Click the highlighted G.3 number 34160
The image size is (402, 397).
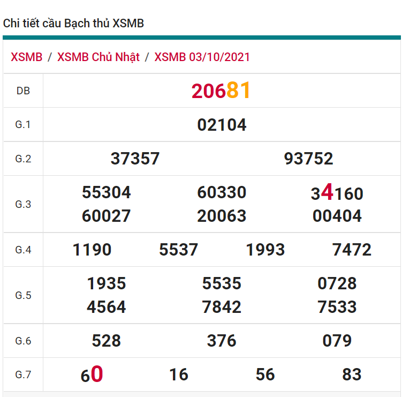coord(337,193)
